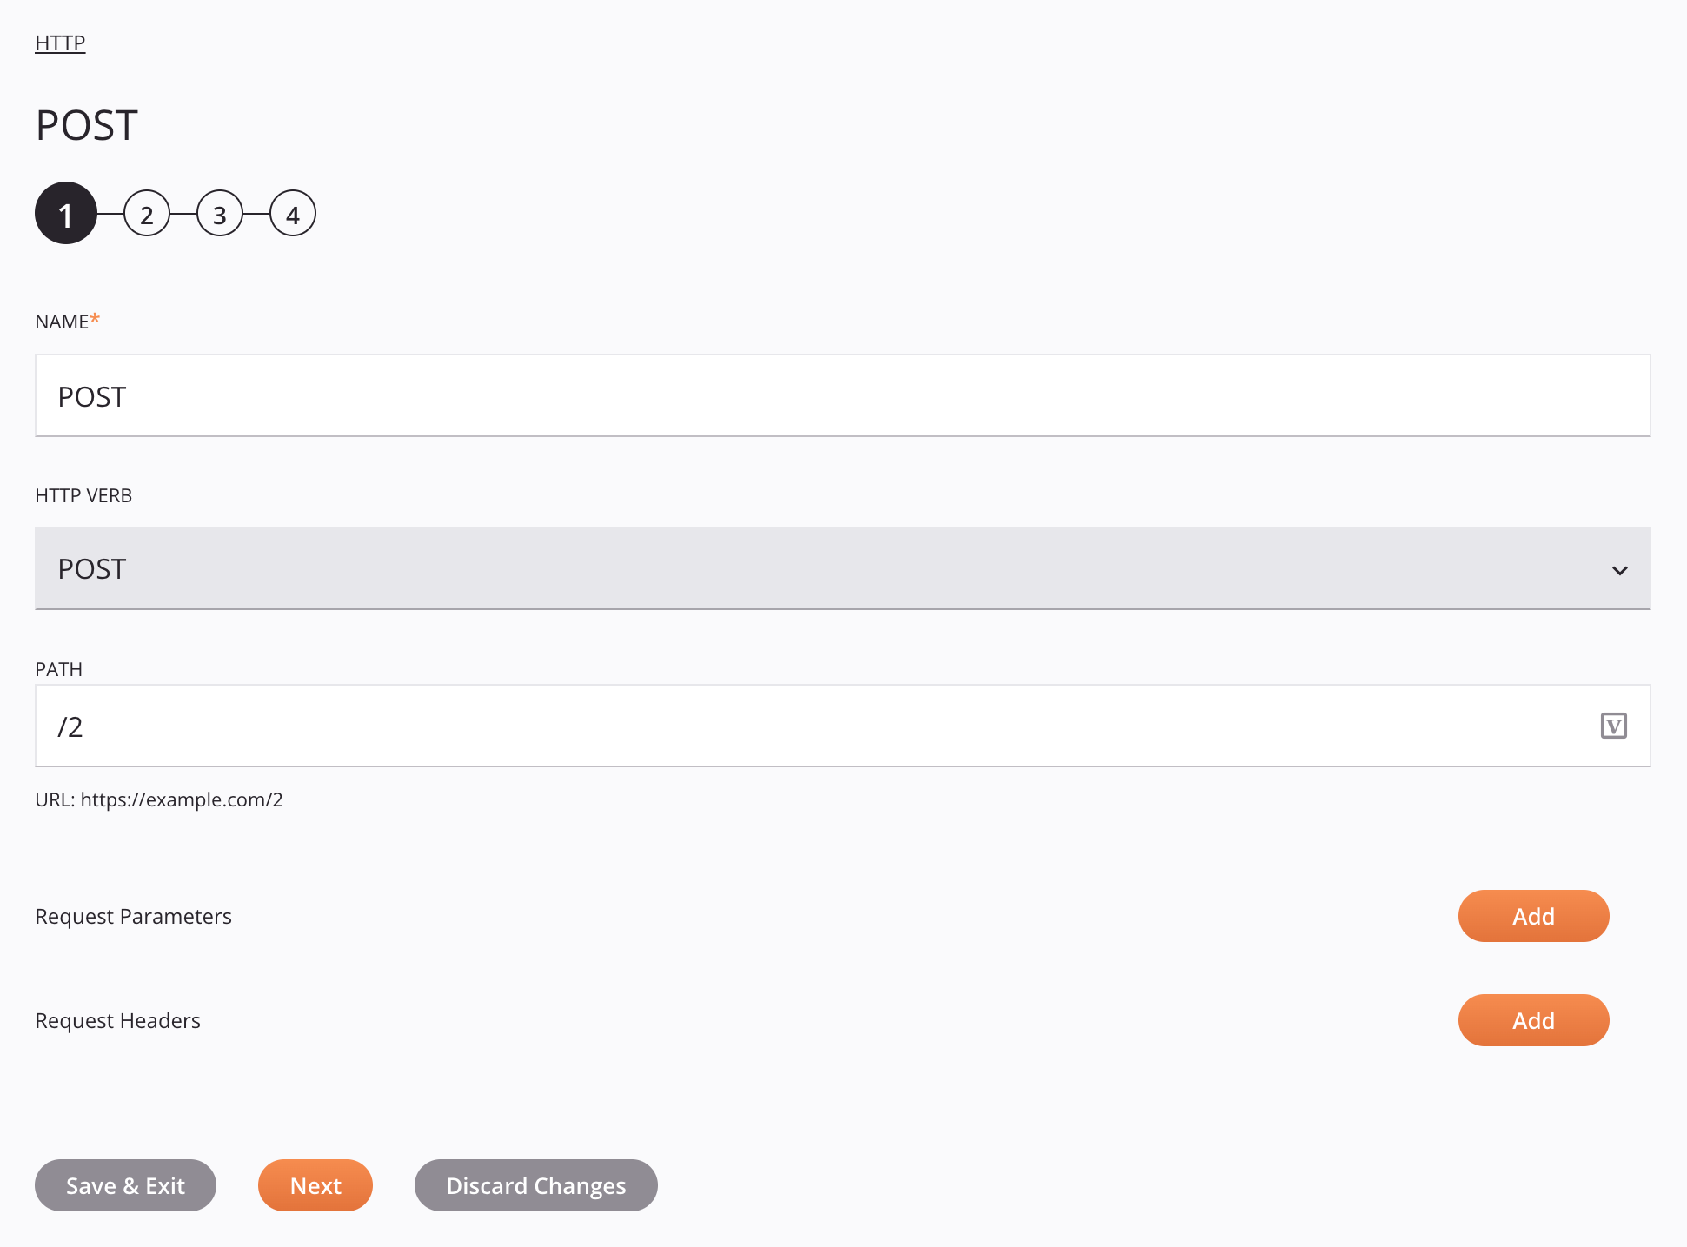Click Discard Changes to cancel edits
The width and height of the screenshot is (1687, 1247).
535,1185
